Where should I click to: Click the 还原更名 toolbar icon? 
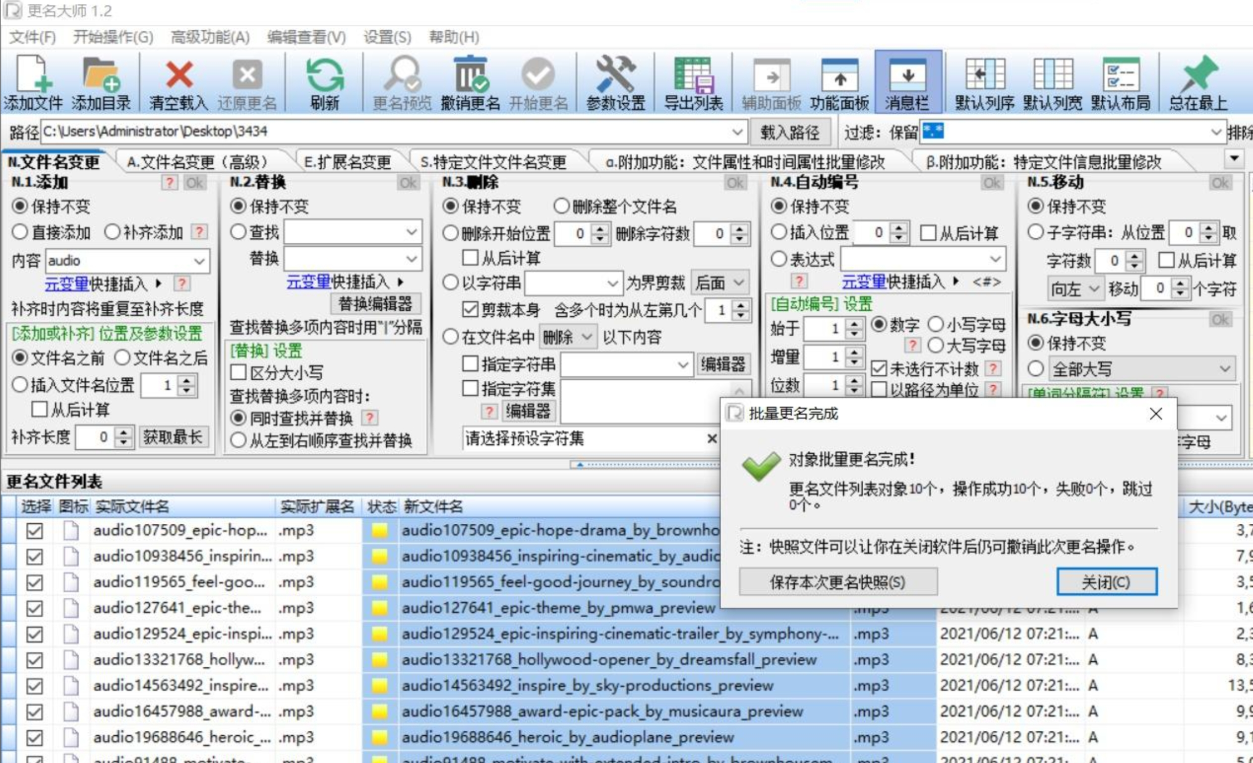point(247,74)
